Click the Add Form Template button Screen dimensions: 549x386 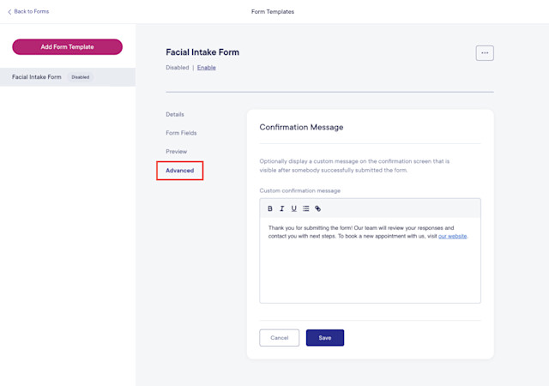point(67,46)
